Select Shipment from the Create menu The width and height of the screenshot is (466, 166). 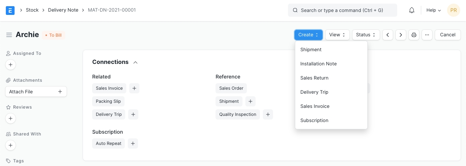[311, 49]
